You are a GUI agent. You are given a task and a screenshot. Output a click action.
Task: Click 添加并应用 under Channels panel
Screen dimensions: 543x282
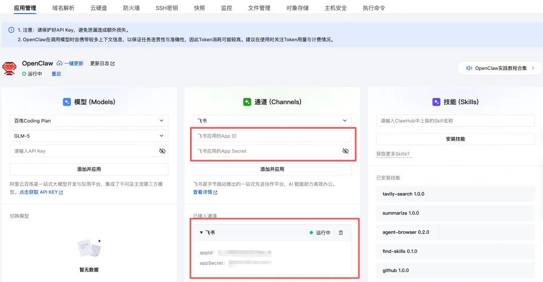[272, 169]
